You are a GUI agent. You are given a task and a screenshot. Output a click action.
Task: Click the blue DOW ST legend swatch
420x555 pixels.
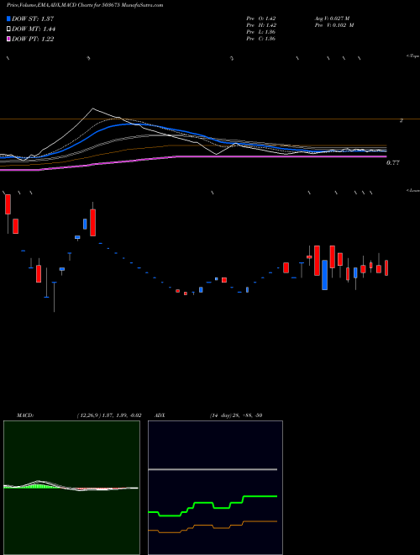9,18
